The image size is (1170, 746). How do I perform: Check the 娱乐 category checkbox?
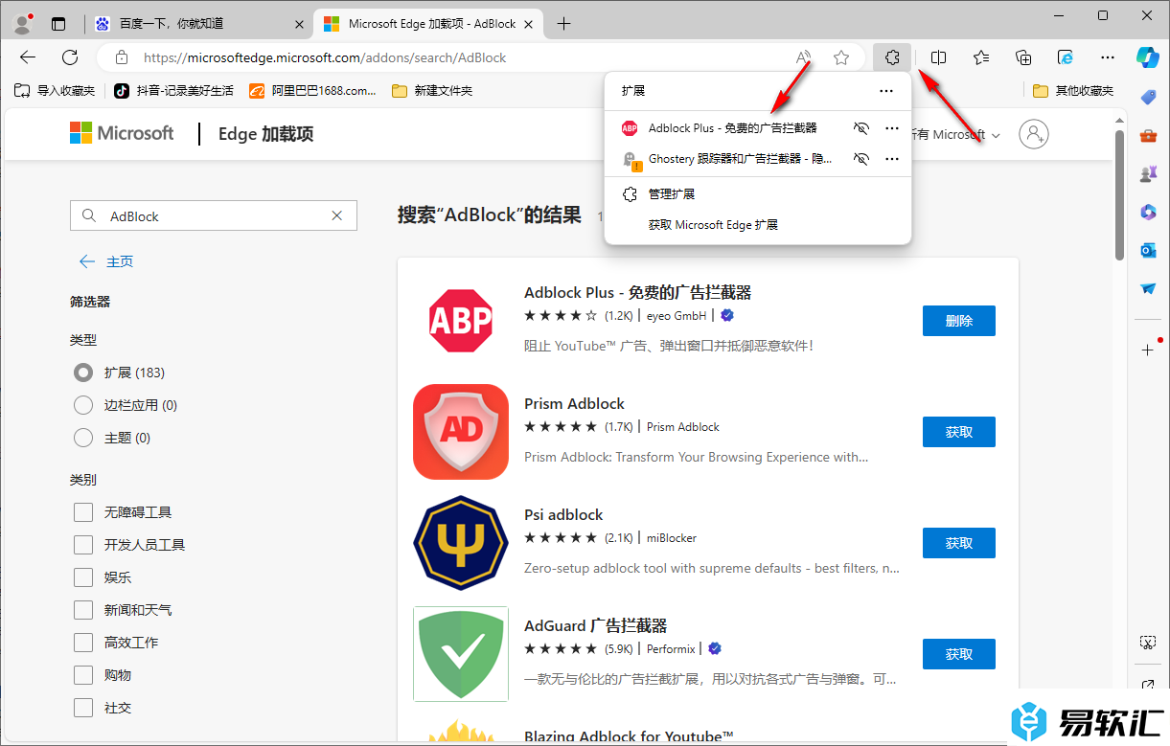coord(83,577)
